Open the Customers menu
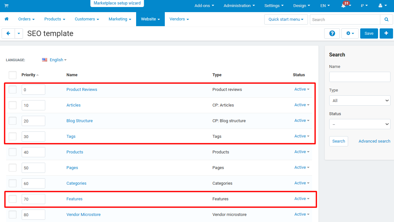Image resolution: width=394 pixels, height=222 pixels. coord(87,19)
